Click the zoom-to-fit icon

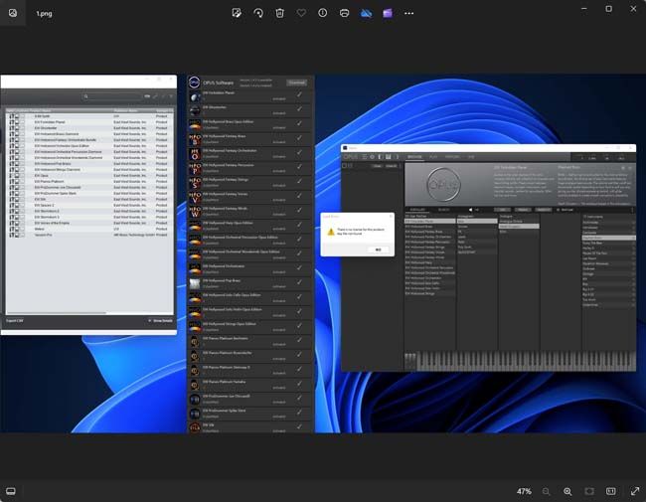click(589, 491)
